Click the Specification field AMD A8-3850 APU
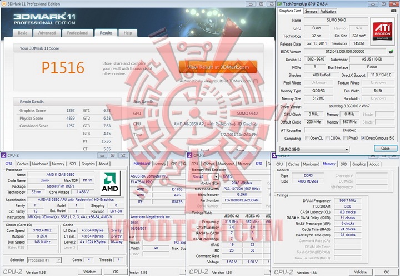This screenshot has height=276, width=400. tap(76, 200)
